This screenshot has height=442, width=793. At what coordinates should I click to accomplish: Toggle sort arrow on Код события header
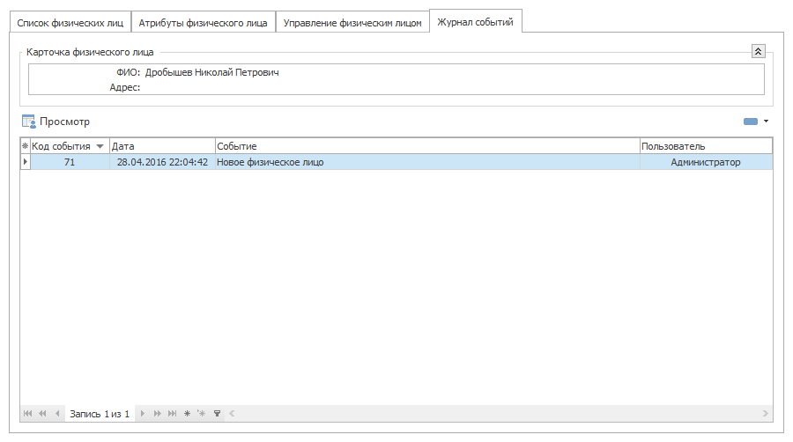[x=100, y=146]
